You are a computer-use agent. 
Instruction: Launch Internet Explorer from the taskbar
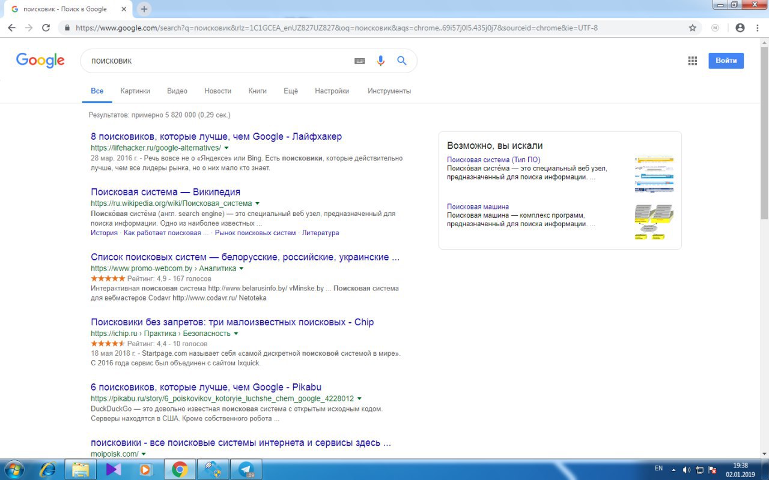click(47, 469)
